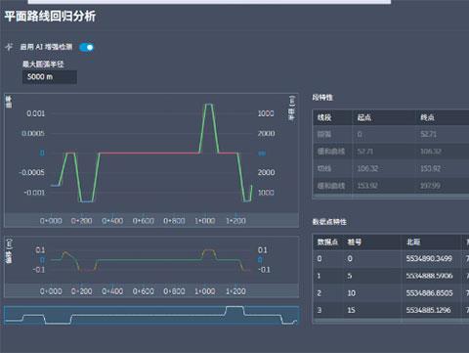The width and height of the screenshot is (469, 353).
Task: Select the 圆弧 segment row
Action: point(391,134)
